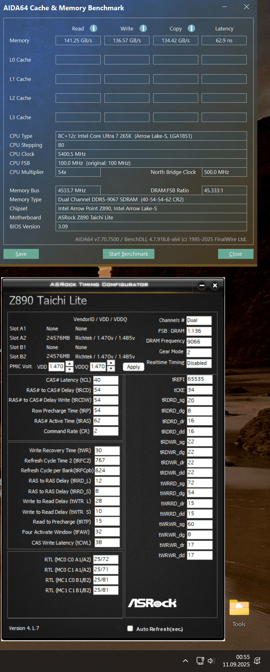
Task: Click the tRCD value field
Action: coord(106,390)
